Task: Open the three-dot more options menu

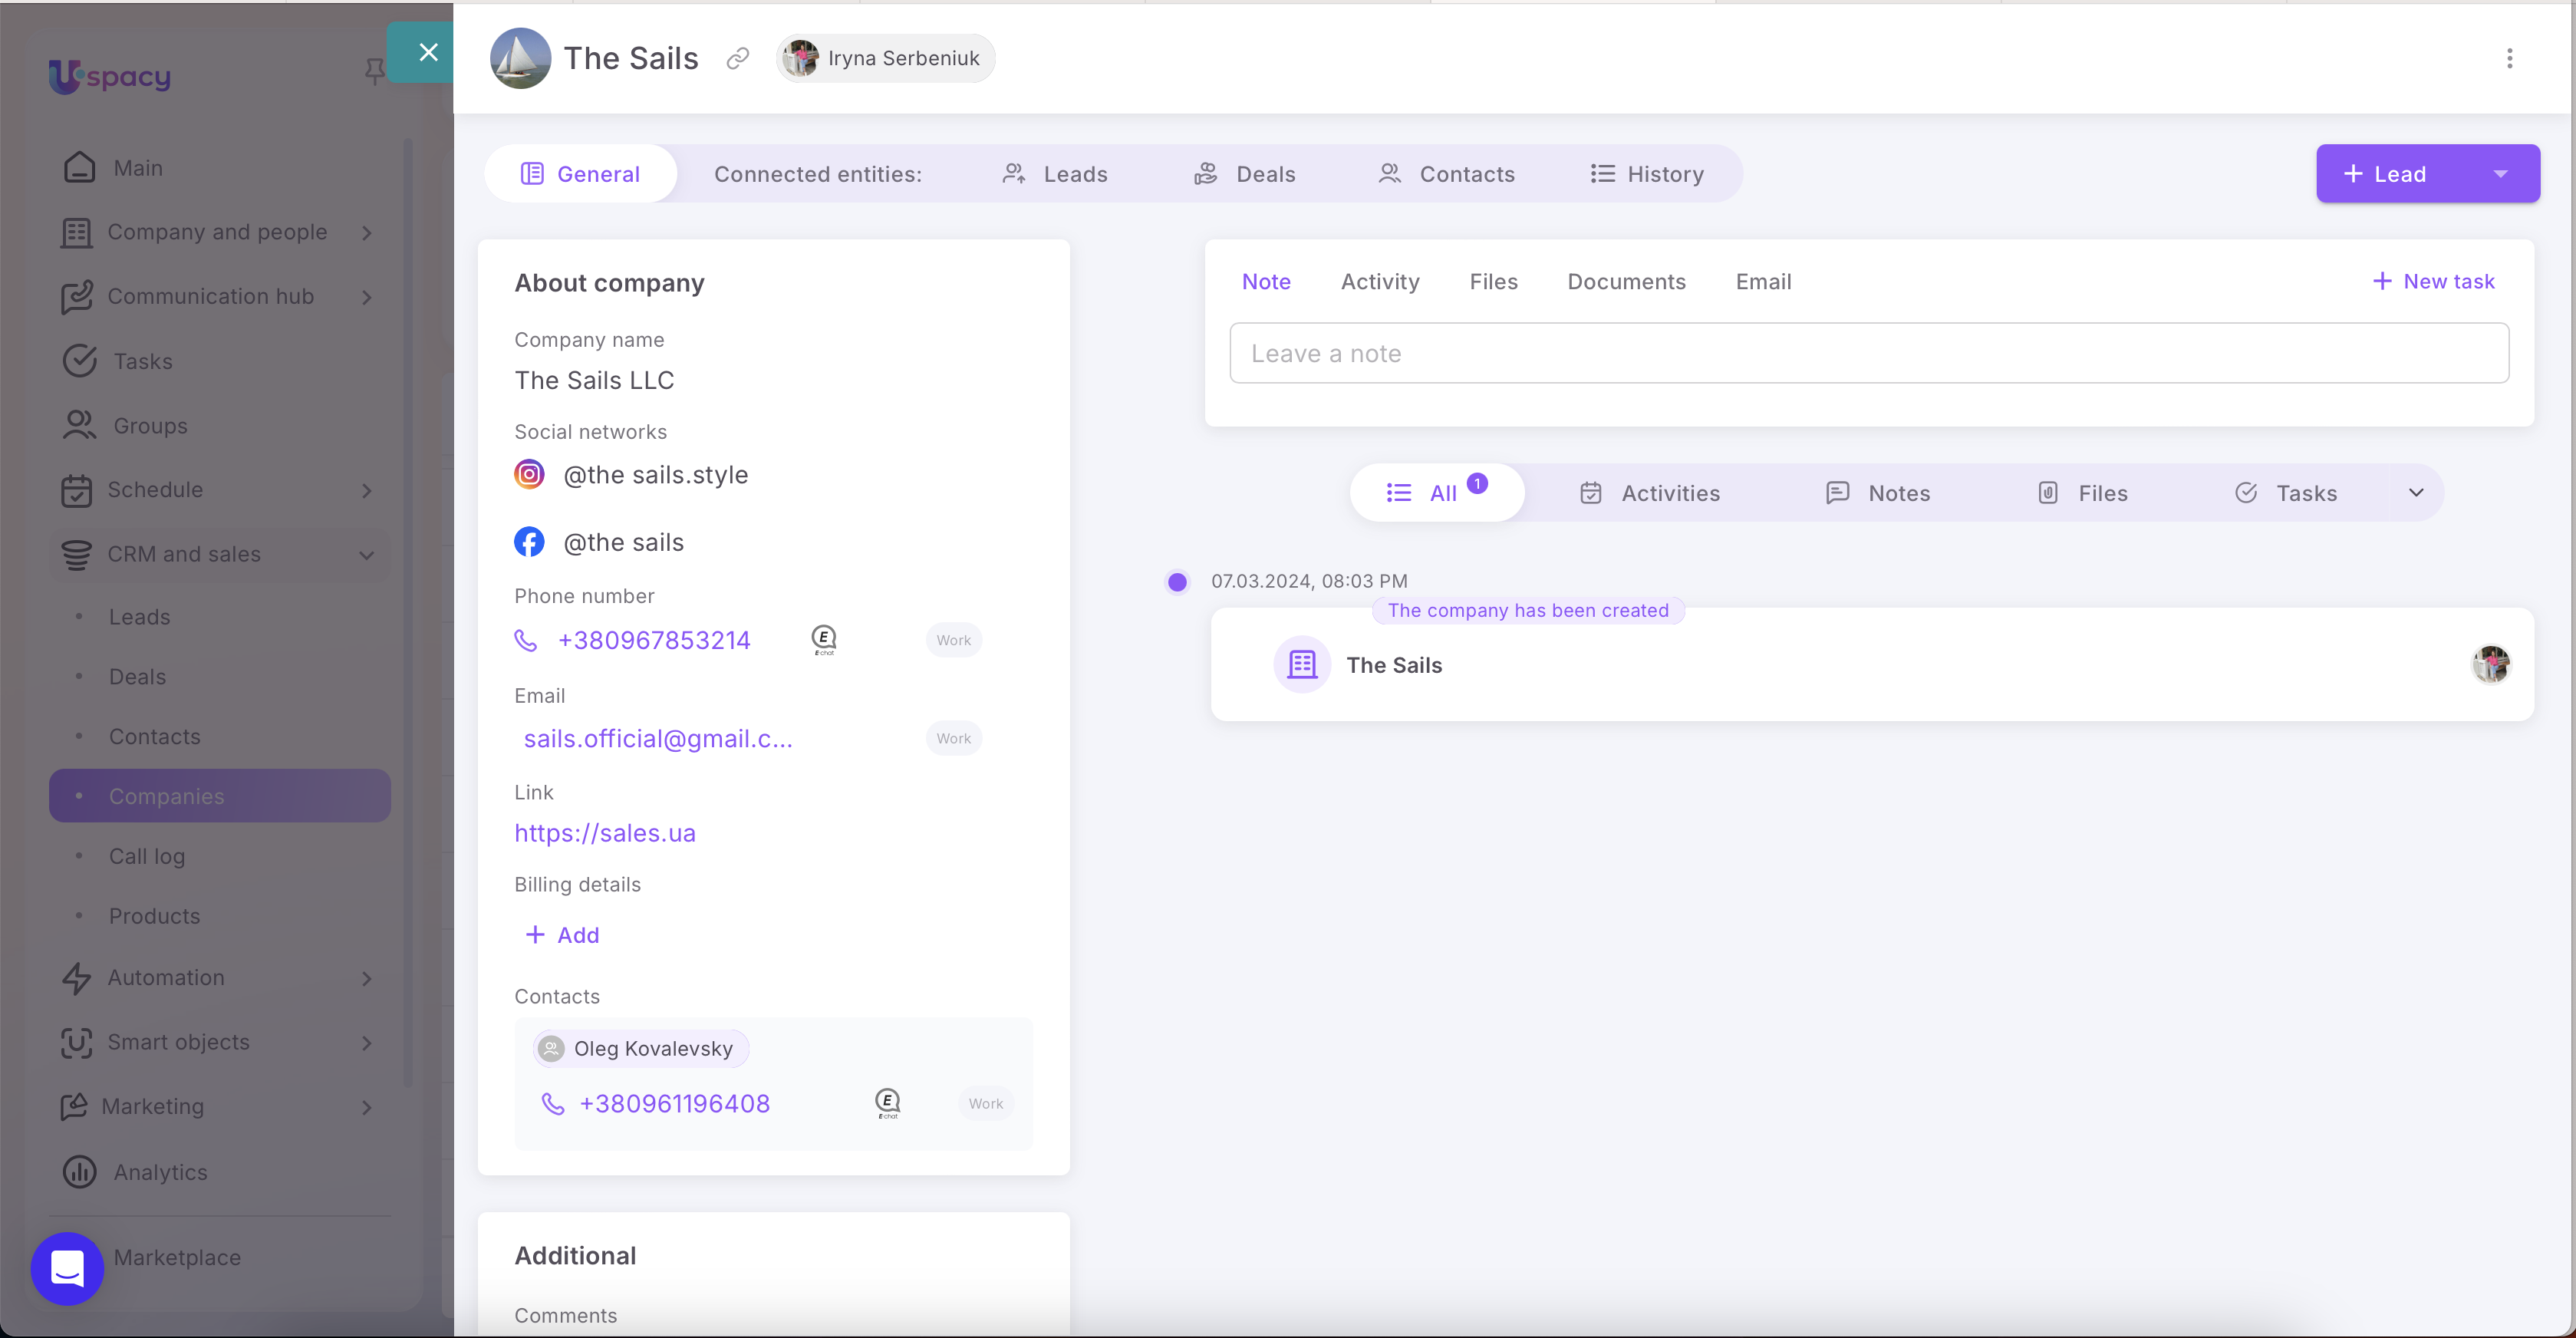Action: pos(2508,59)
